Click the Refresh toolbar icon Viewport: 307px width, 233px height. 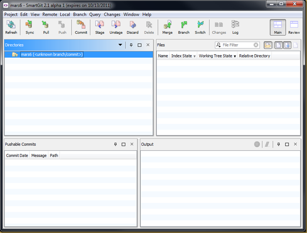pyautogui.click(x=11, y=27)
